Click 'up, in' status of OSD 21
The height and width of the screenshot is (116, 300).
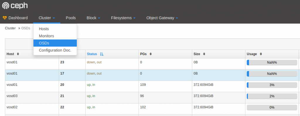click(x=91, y=96)
